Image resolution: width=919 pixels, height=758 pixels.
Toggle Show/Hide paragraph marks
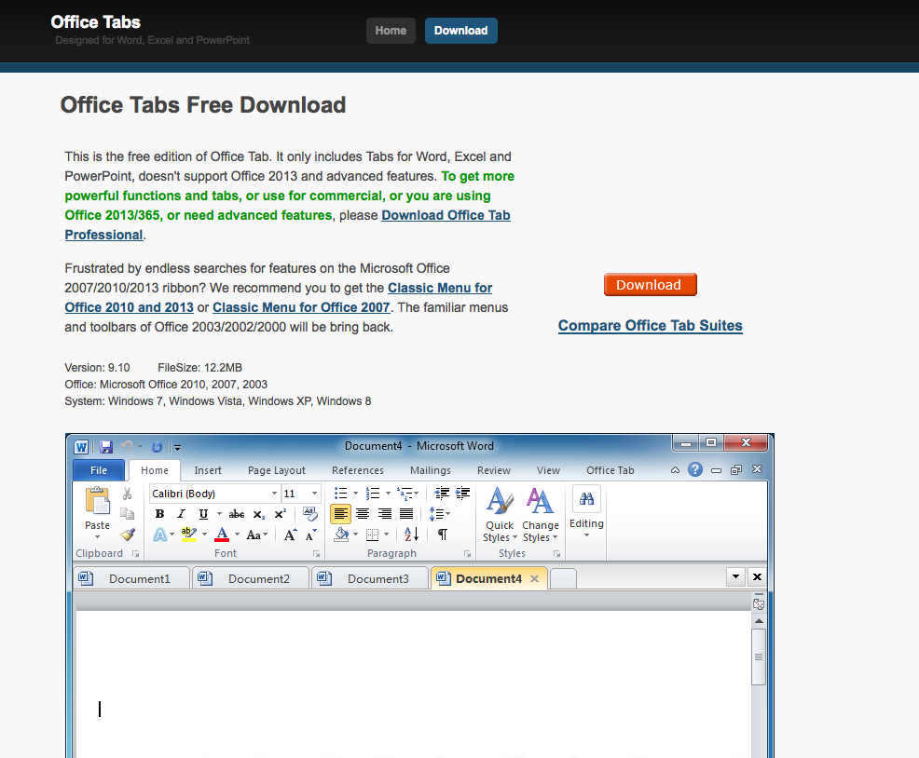(x=443, y=535)
